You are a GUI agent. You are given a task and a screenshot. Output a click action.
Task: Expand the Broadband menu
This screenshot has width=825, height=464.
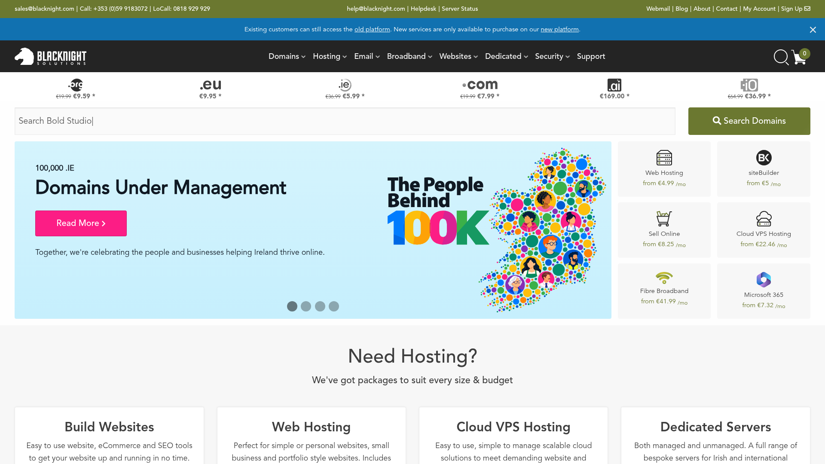coord(409,56)
